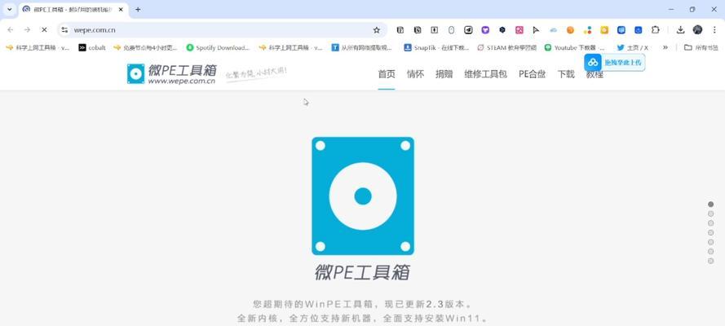
Task: Open the PE合盘 nav item
Action: 533,74
